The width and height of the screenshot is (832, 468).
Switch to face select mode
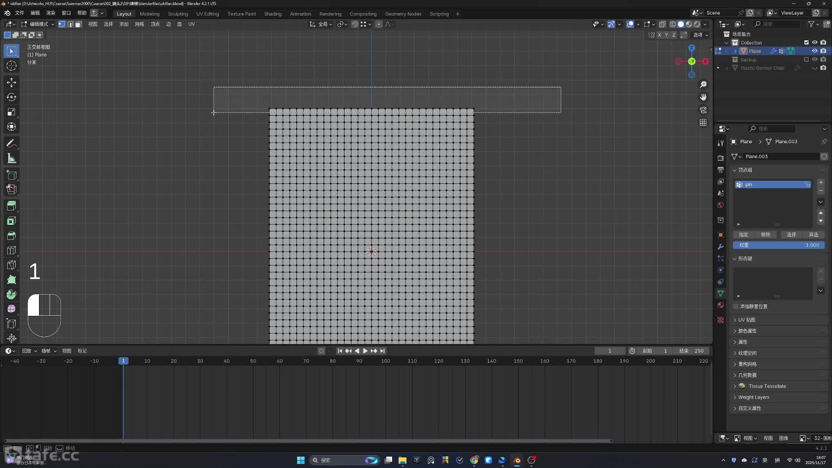[78, 24]
